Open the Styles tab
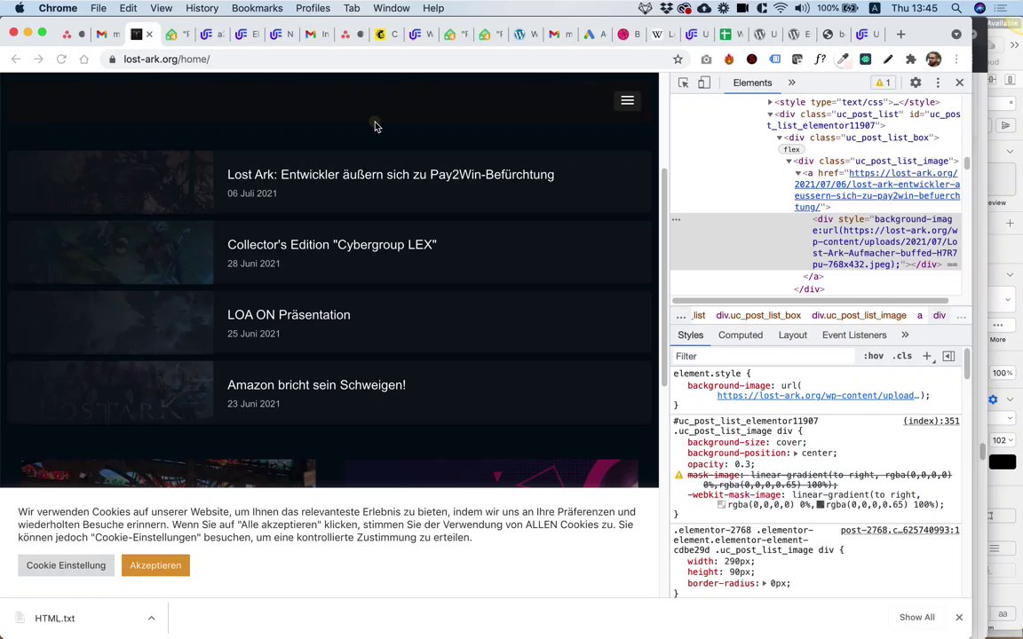 coord(690,335)
